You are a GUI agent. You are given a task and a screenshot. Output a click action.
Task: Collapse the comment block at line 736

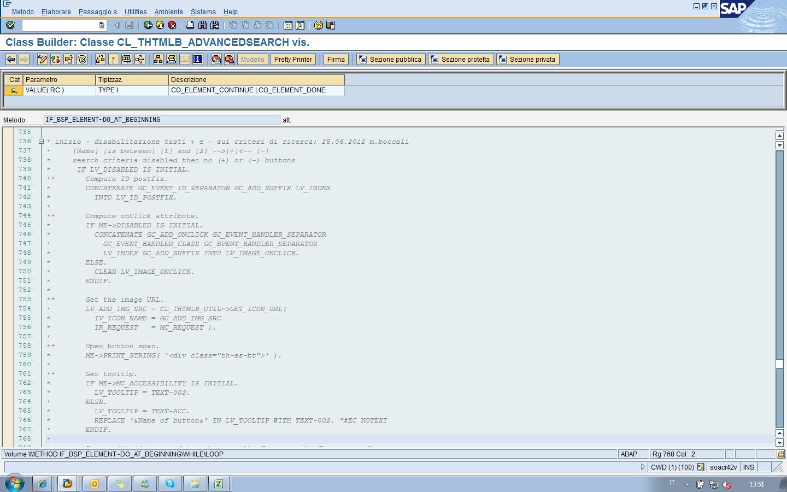[42, 141]
